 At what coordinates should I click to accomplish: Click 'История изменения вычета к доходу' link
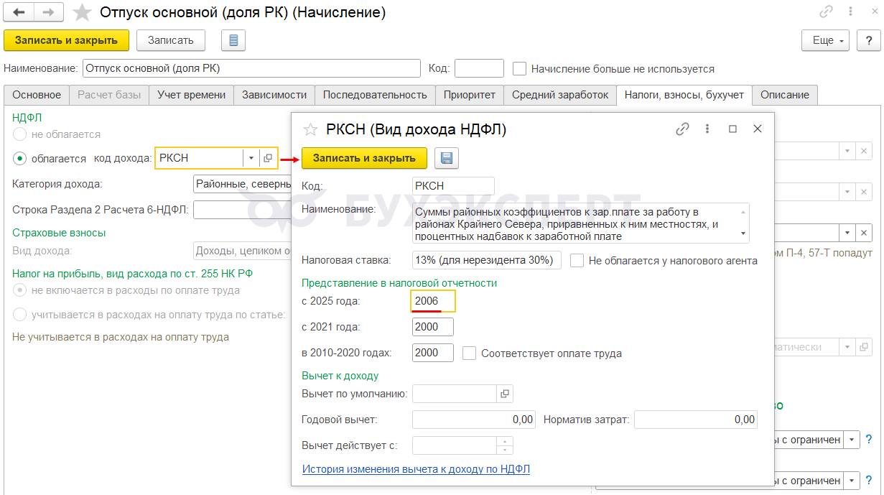tap(416, 469)
